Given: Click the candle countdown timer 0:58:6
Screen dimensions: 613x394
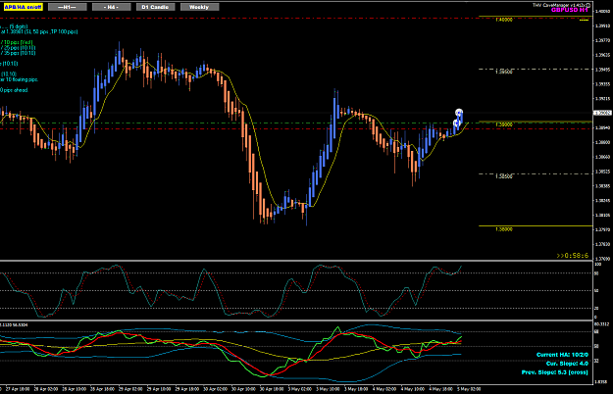Looking at the screenshot, I should 573,256.
